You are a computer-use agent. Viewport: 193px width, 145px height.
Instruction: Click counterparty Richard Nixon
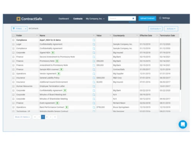[119, 103]
